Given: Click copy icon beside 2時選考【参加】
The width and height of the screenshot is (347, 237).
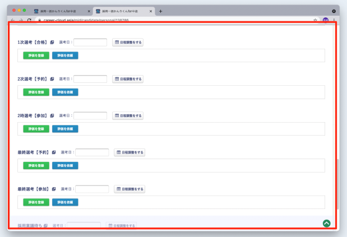Looking at the screenshot, I should 52,116.
